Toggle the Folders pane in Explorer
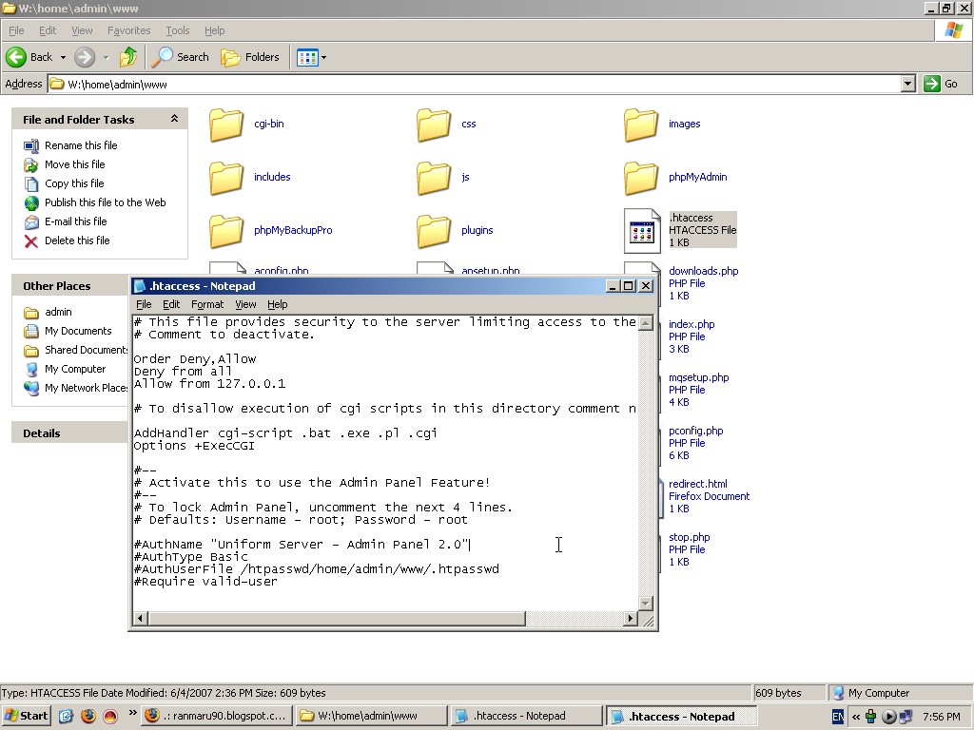Screen dimensions: 974x730 pyautogui.click(x=250, y=57)
